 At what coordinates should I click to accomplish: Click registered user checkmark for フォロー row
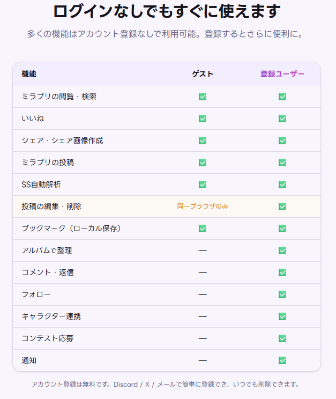[282, 294]
